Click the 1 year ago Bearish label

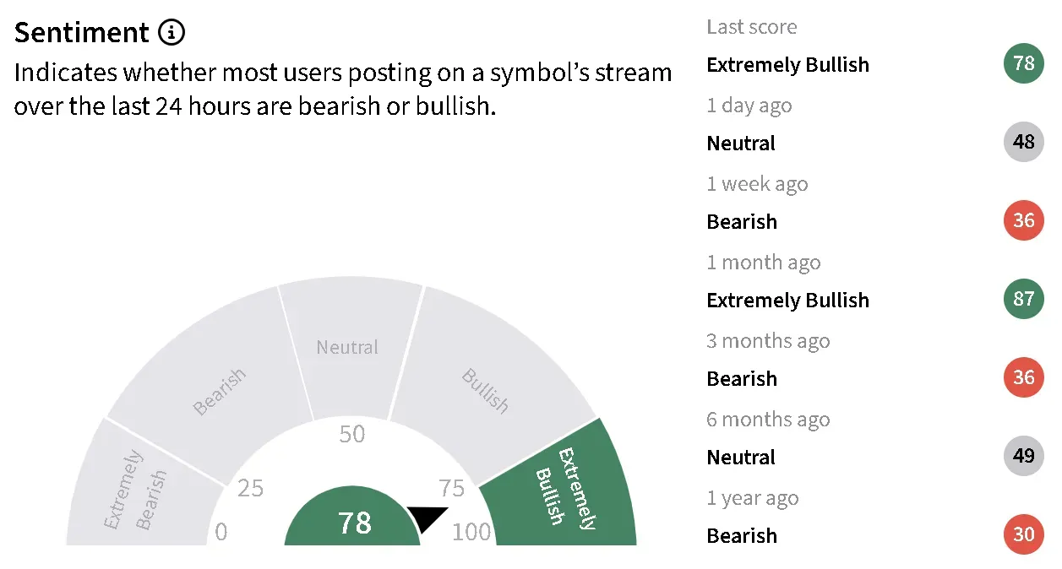pos(742,535)
